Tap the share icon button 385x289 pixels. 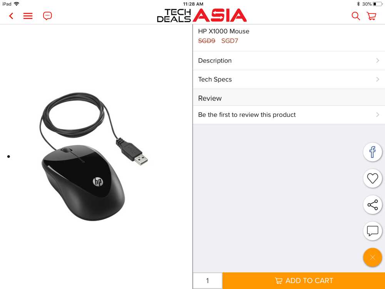point(372,205)
